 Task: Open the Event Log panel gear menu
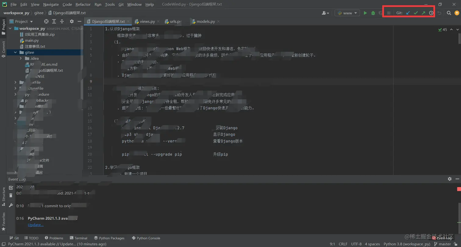[x=449, y=179]
